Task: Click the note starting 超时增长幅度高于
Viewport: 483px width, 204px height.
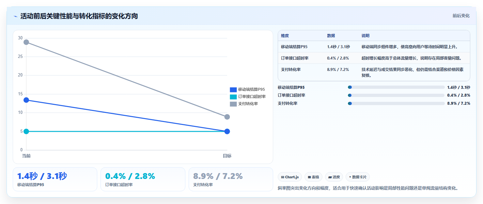Action: tap(412, 58)
